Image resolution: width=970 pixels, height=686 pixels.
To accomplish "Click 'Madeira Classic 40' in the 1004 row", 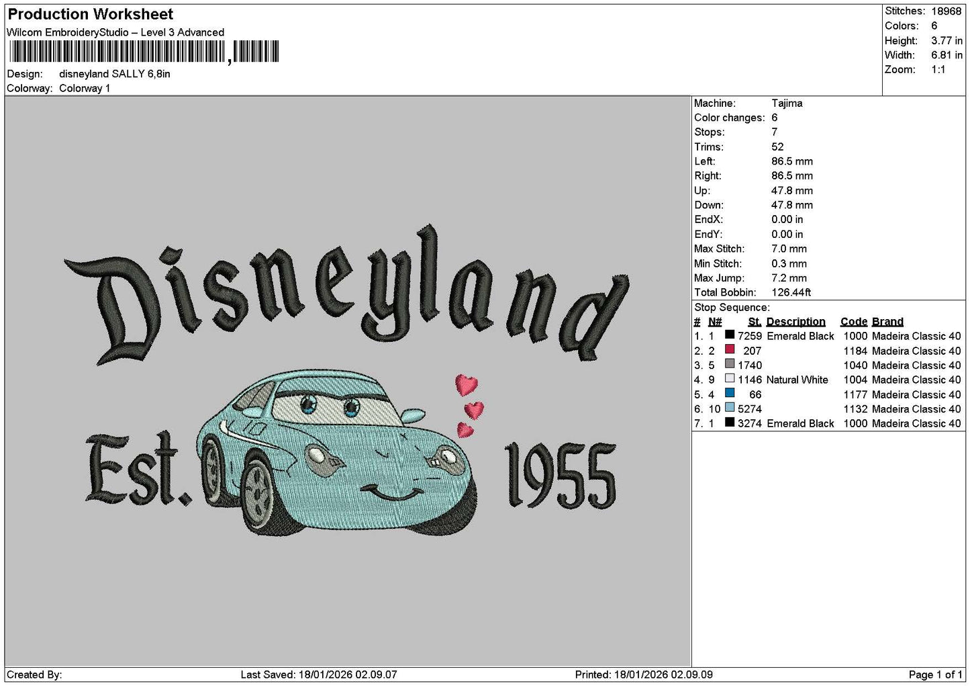I will [x=916, y=380].
